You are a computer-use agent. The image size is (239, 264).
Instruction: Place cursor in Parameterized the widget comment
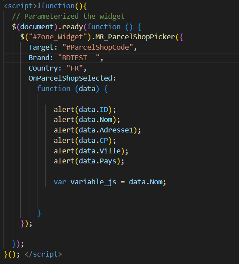click(x=68, y=17)
